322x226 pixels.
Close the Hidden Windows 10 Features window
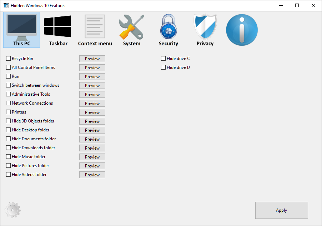[313, 6]
